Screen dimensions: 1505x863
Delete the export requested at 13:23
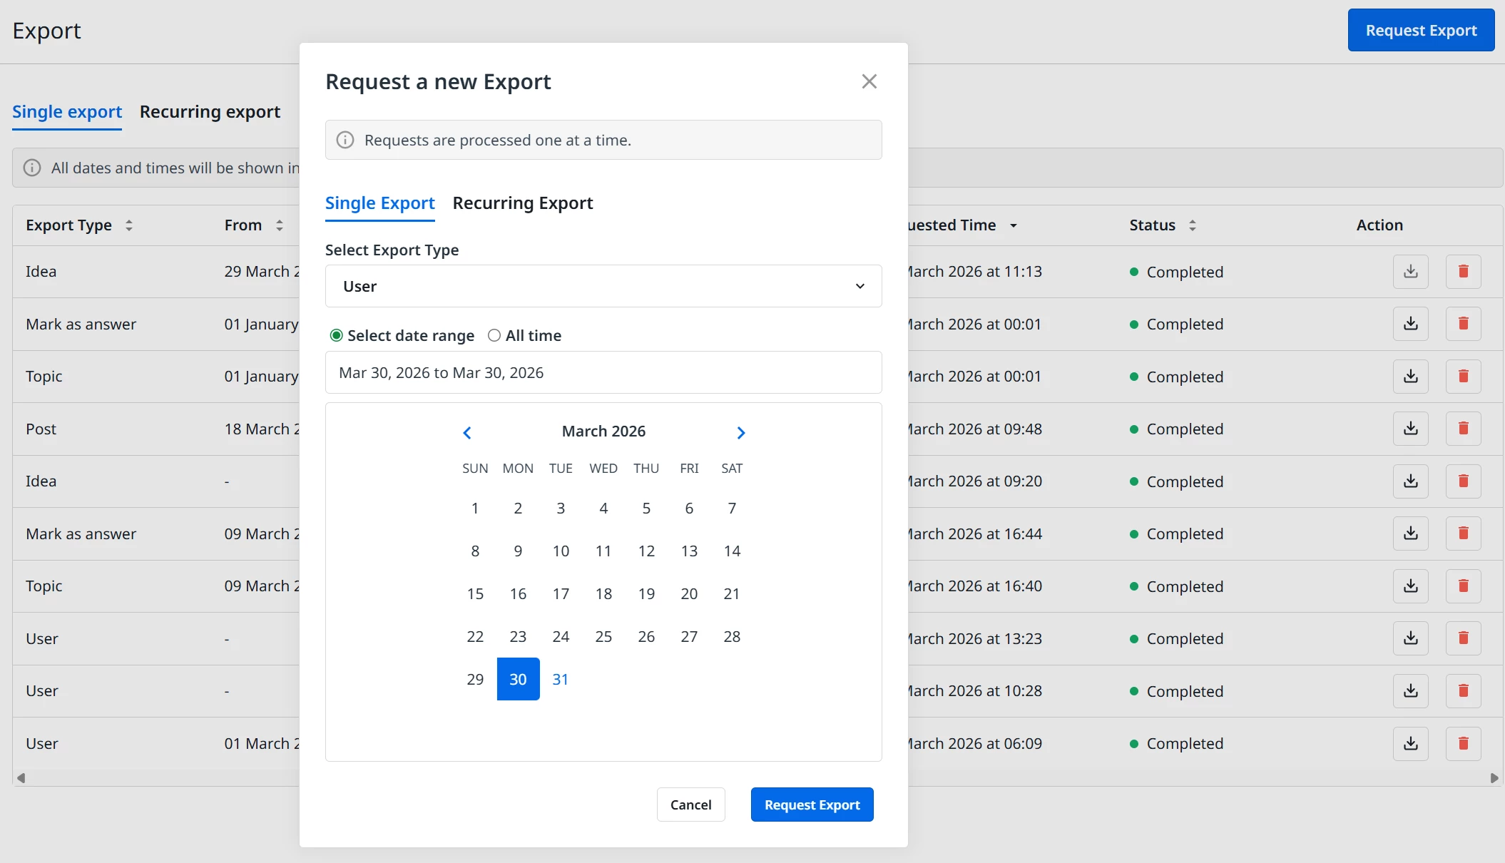[x=1463, y=638]
